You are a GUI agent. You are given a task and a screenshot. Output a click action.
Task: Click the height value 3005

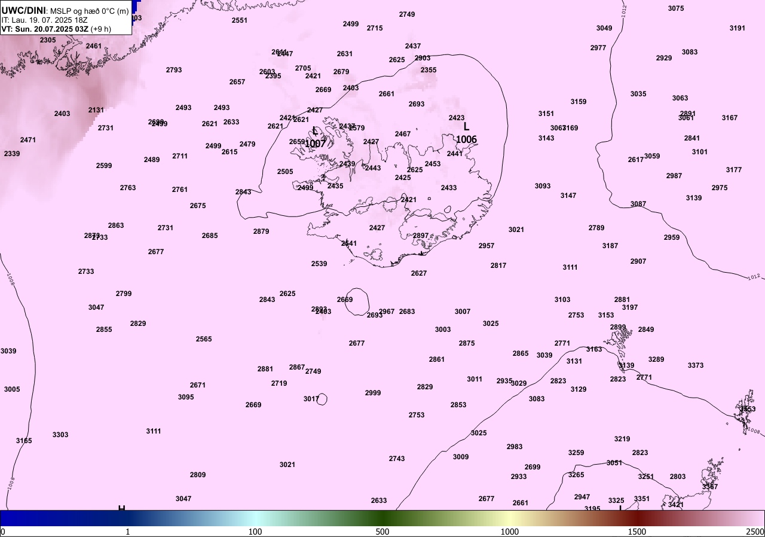click(x=12, y=389)
